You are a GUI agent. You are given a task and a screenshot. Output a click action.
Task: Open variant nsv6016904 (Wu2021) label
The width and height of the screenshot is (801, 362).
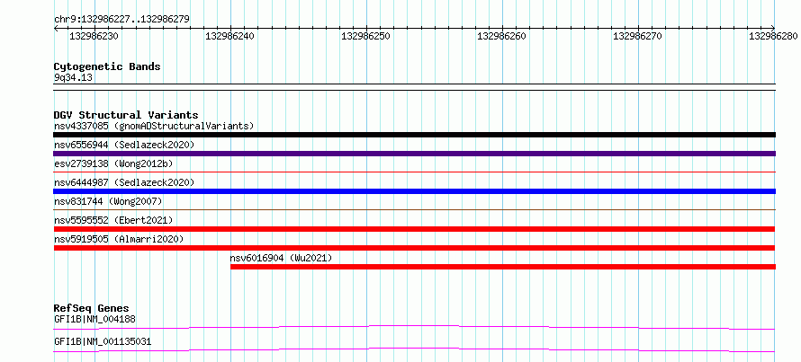pos(281,258)
